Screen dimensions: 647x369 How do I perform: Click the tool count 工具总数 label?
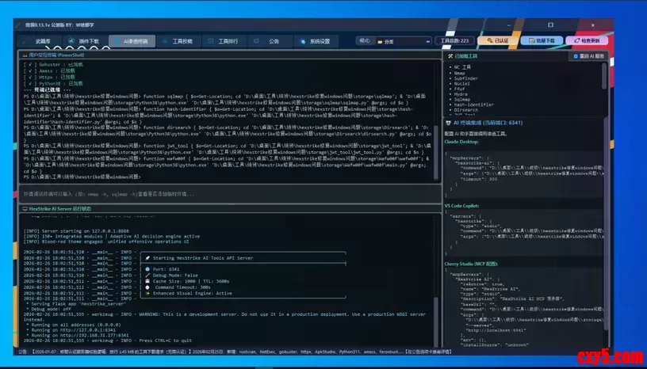tap(454, 40)
